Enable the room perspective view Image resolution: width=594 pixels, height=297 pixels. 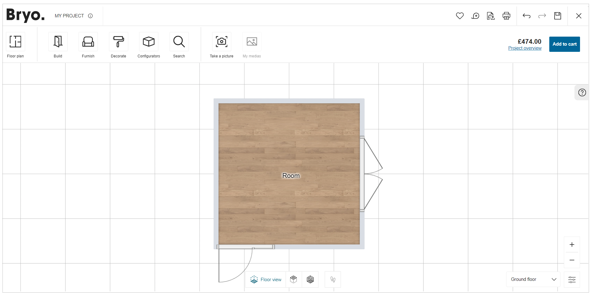point(310,279)
